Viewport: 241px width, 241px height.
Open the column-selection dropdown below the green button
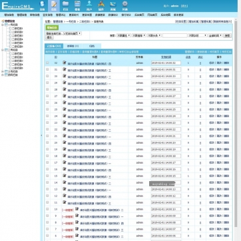pos(64,33)
